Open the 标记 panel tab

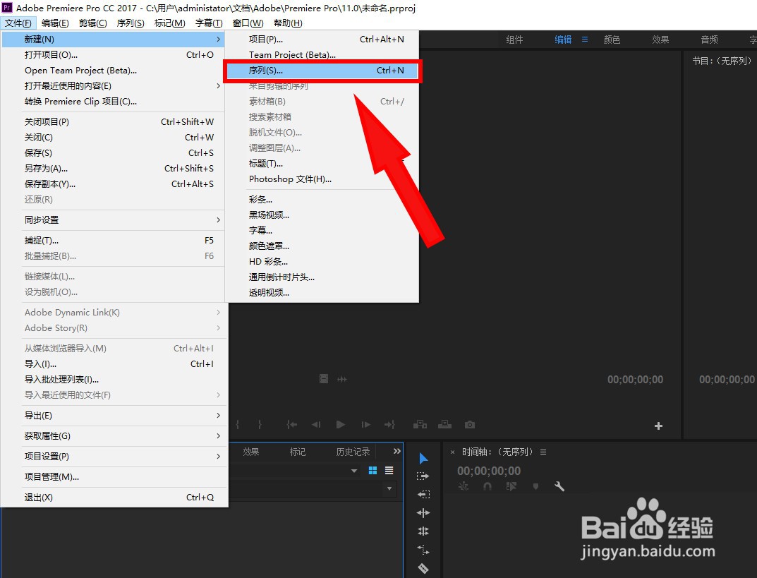pyautogui.click(x=298, y=452)
